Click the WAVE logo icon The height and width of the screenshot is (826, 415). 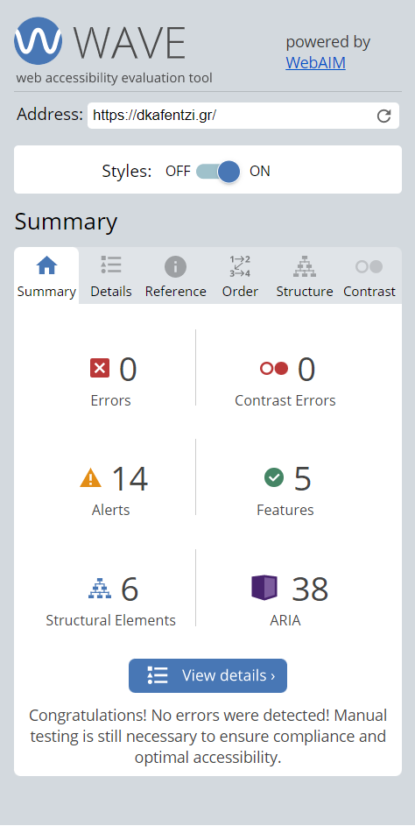(38, 41)
